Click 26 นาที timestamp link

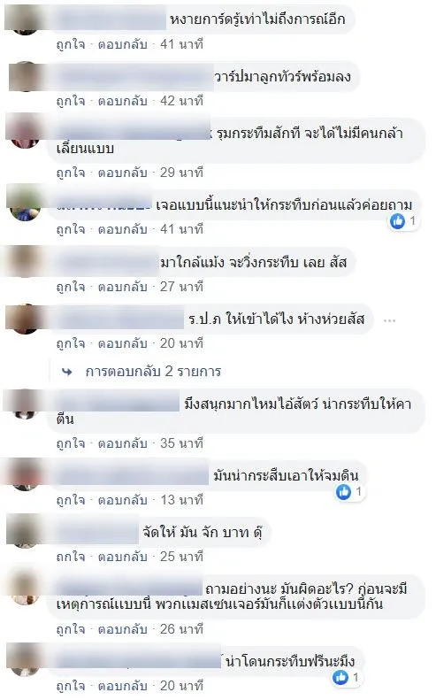point(181,629)
